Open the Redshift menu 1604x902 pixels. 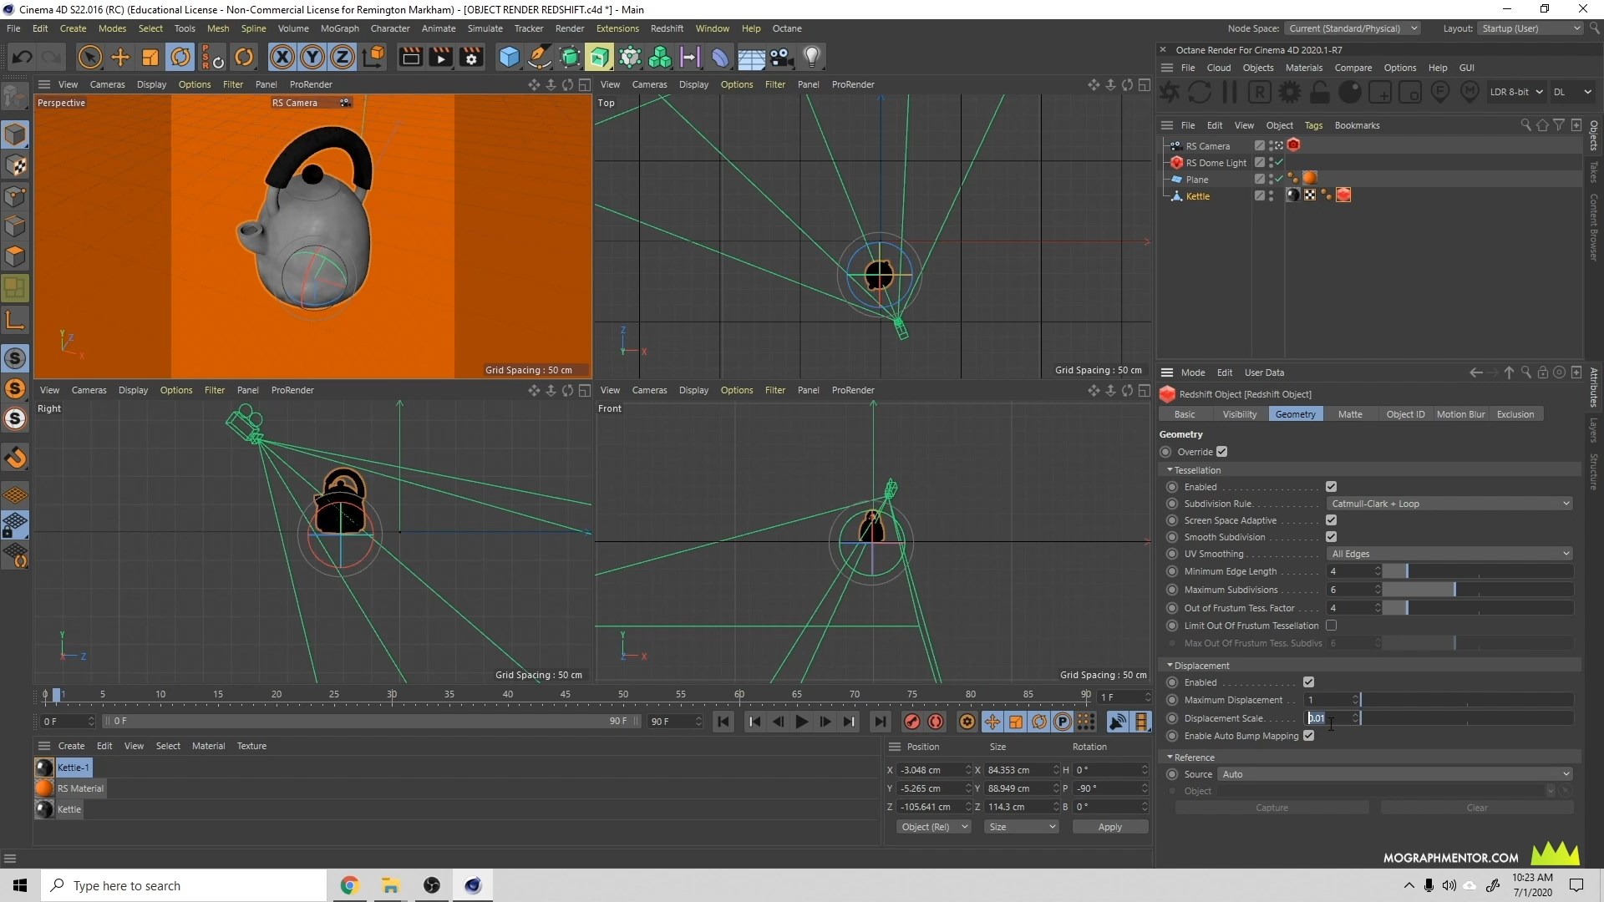point(667,28)
